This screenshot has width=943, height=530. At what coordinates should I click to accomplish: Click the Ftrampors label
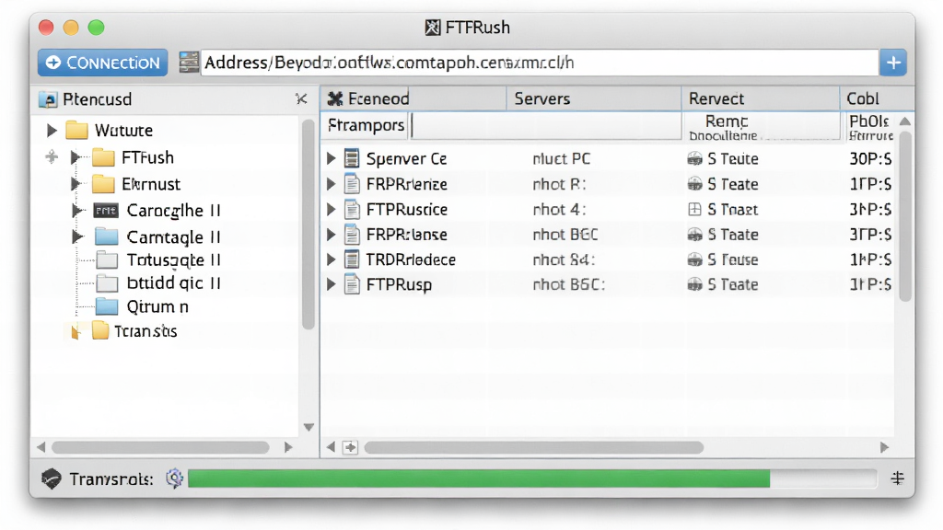click(x=367, y=125)
